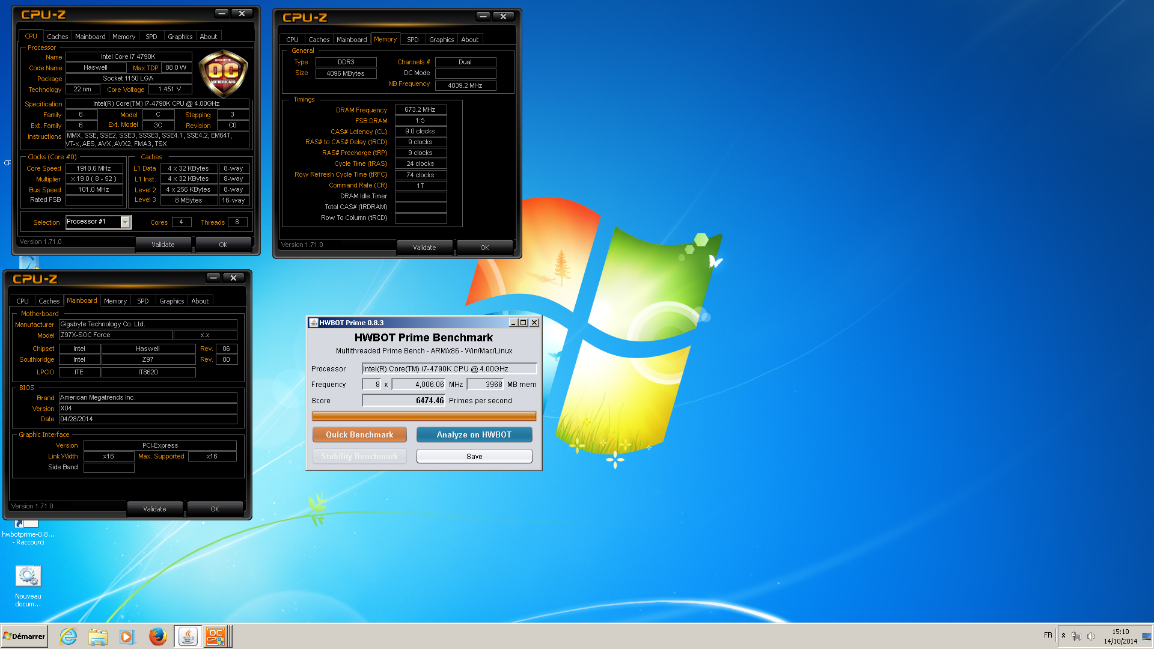
Task: Start the Quick Benchmark
Action: 359,434
